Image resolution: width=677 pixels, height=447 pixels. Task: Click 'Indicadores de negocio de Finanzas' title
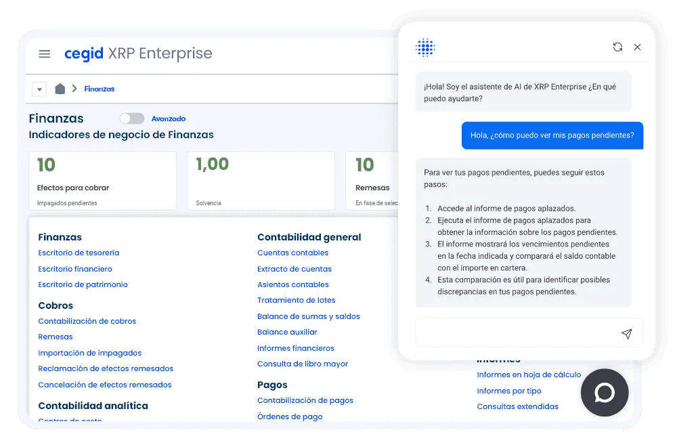[121, 135]
